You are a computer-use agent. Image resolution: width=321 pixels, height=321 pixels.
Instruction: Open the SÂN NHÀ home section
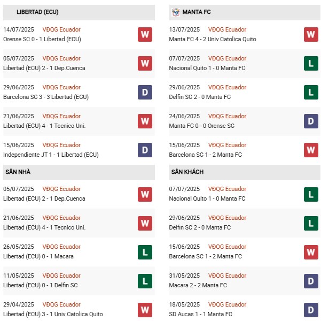point(19,172)
